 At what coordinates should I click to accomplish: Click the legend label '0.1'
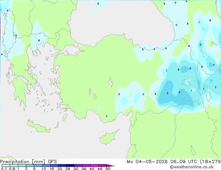(4, 169)
